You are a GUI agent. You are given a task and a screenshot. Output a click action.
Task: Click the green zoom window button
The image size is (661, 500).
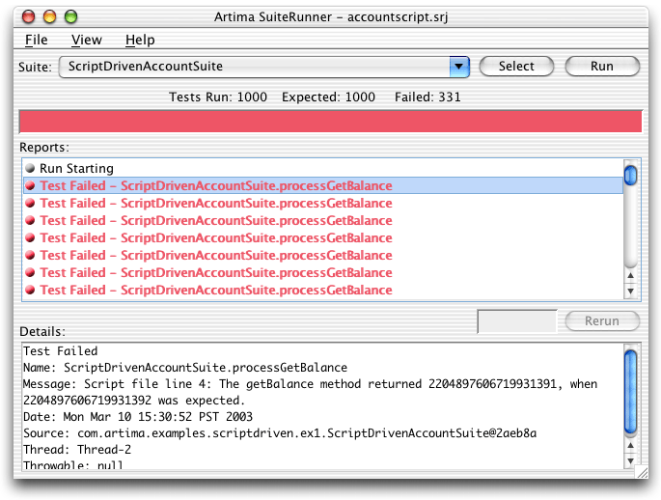point(70,16)
